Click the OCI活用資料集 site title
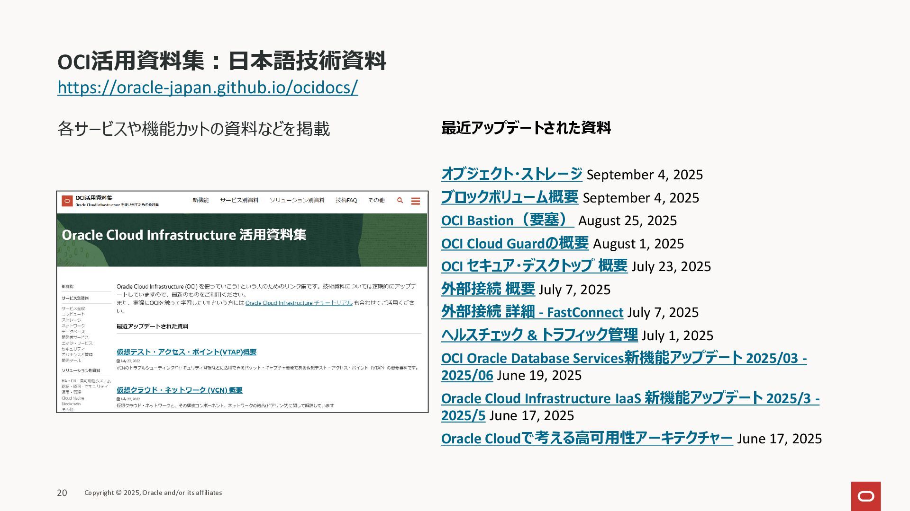This screenshot has width=910, height=511. coord(94,198)
